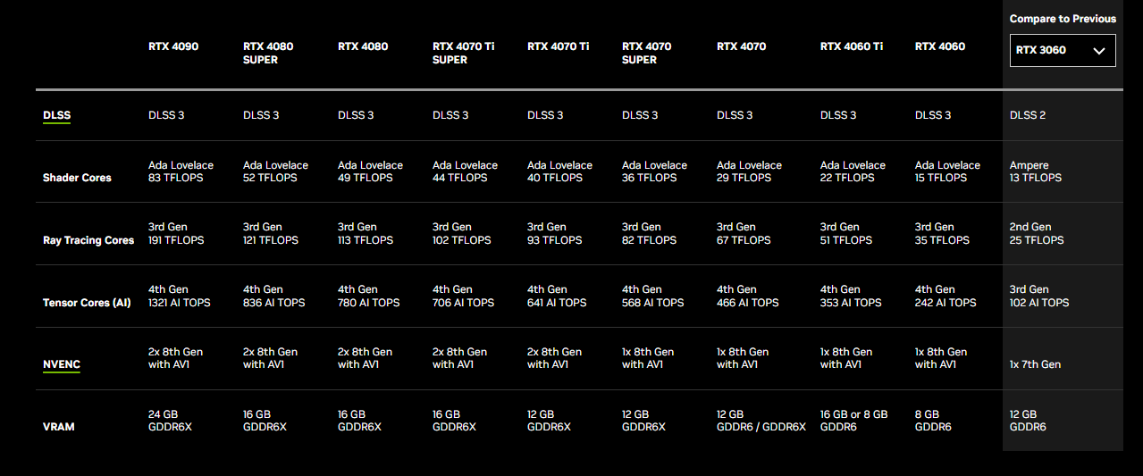1143x476 pixels.
Task: Click the DLSS 2 cell for RTX 3060
Action: (x=1028, y=115)
